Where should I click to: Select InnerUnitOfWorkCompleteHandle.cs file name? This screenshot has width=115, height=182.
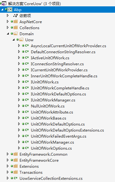(64, 76)
